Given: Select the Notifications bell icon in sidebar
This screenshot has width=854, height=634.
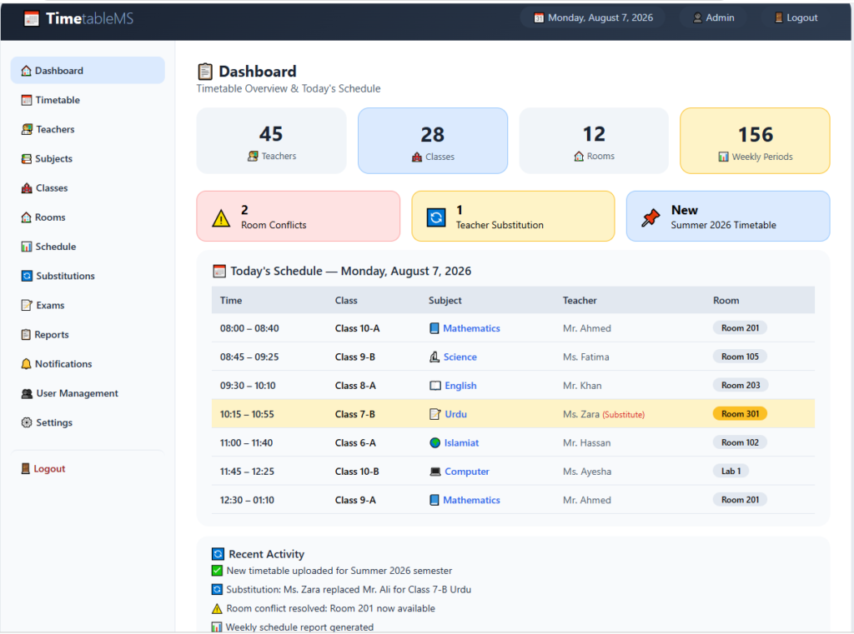Looking at the screenshot, I should point(26,363).
